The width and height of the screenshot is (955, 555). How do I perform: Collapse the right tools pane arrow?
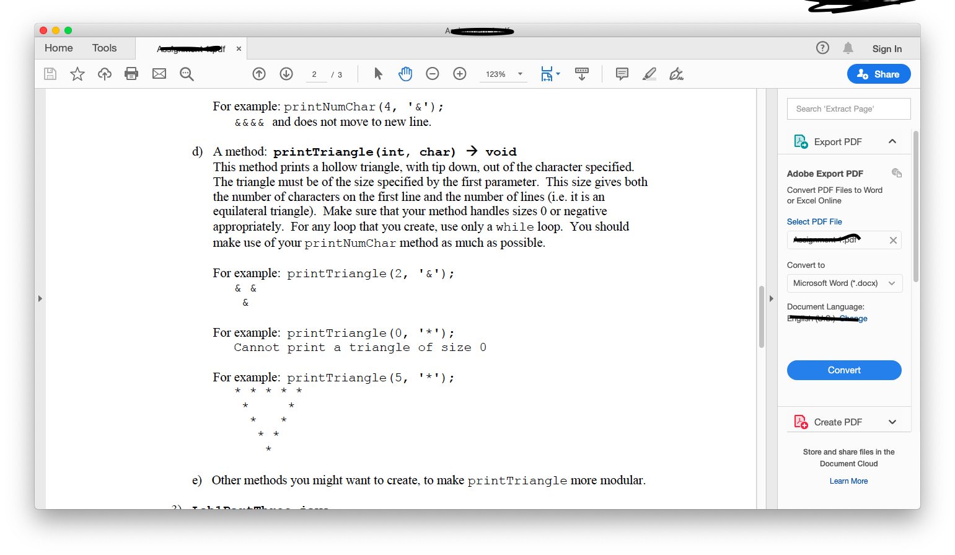coord(771,298)
